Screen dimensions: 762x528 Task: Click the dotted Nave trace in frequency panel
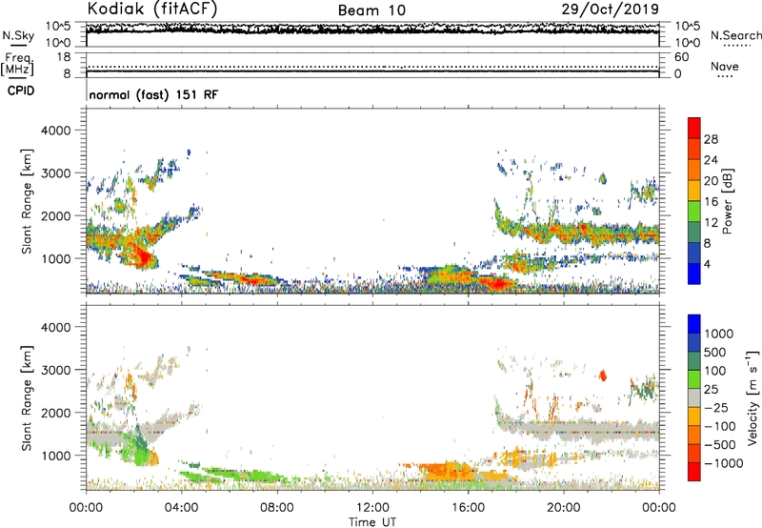coord(372,67)
